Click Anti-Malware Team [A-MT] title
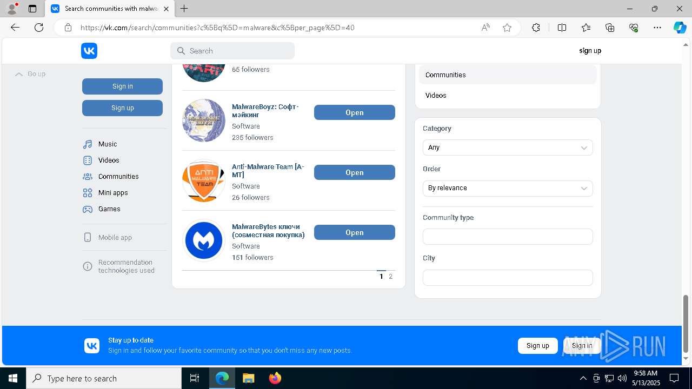 coord(268,171)
